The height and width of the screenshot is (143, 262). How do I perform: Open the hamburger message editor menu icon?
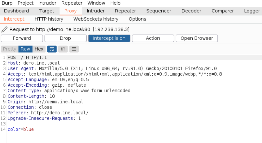click(74, 49)
